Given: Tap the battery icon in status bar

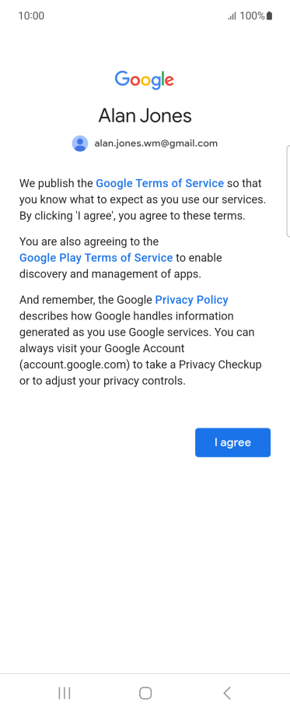Looking at the screenshot, I should 269,16.
